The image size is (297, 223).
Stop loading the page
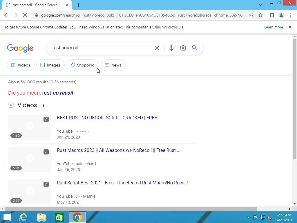pyautogui.click(x=25, y=15)
